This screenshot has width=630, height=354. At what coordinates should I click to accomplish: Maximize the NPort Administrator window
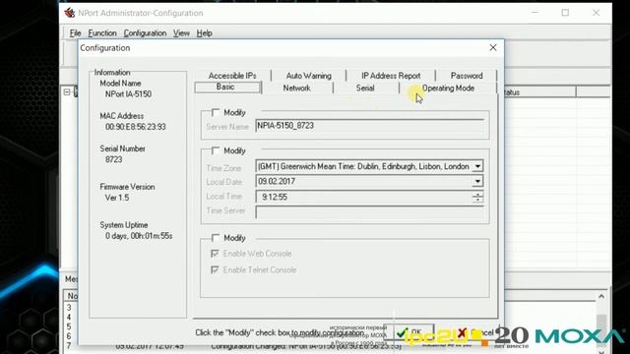click(x=565, y=13)
